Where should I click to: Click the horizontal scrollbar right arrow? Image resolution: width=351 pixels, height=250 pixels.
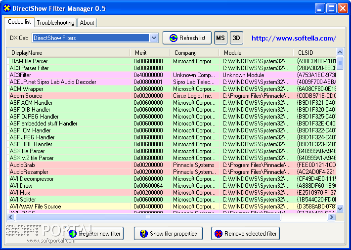(x=332, y=217)
